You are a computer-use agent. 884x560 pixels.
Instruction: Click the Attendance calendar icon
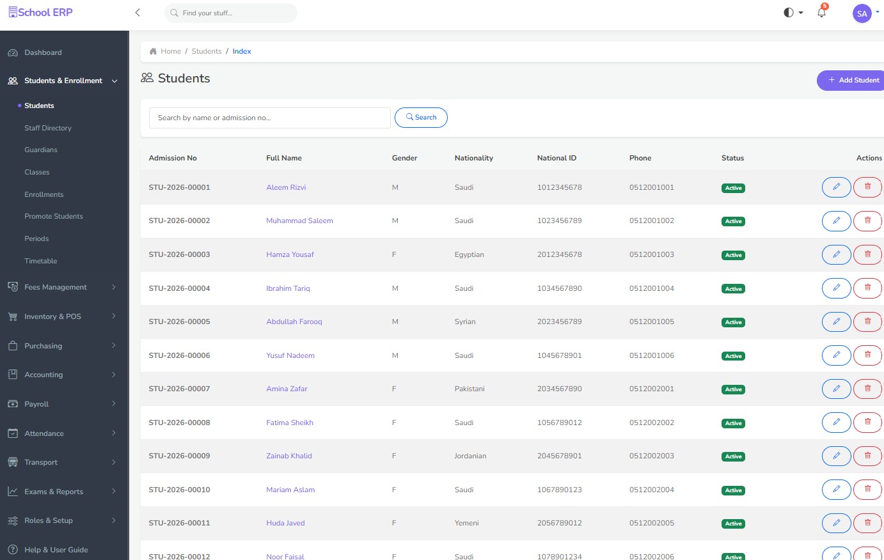[x=13, y=433]
